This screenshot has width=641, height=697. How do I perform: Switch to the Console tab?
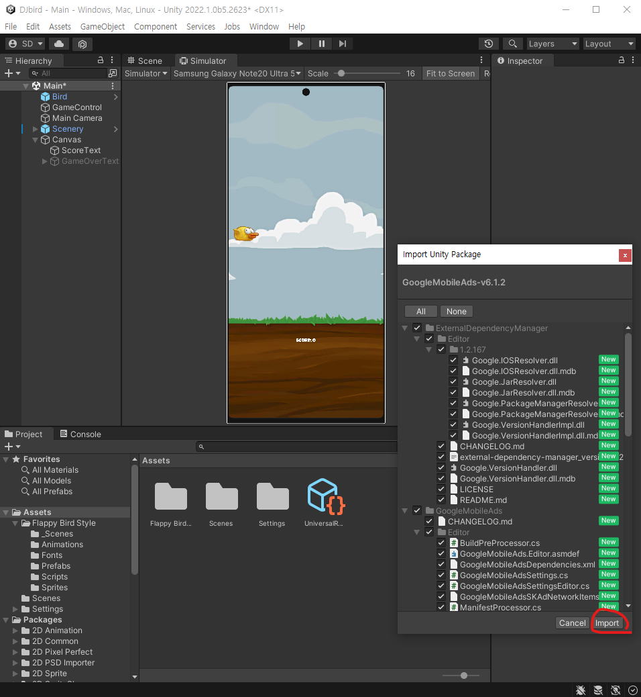[80, 434]
